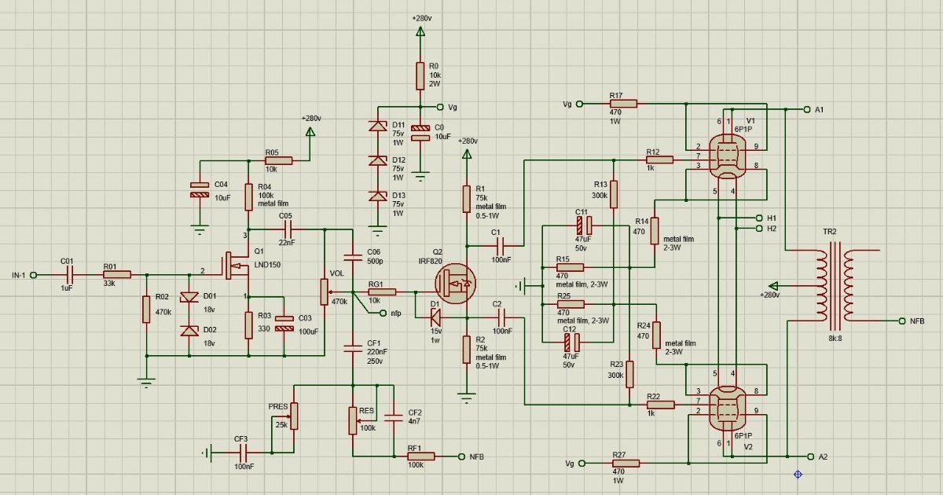Click the IN-1 input terminal
Viewport: 943px width, 495px height.
34,275
